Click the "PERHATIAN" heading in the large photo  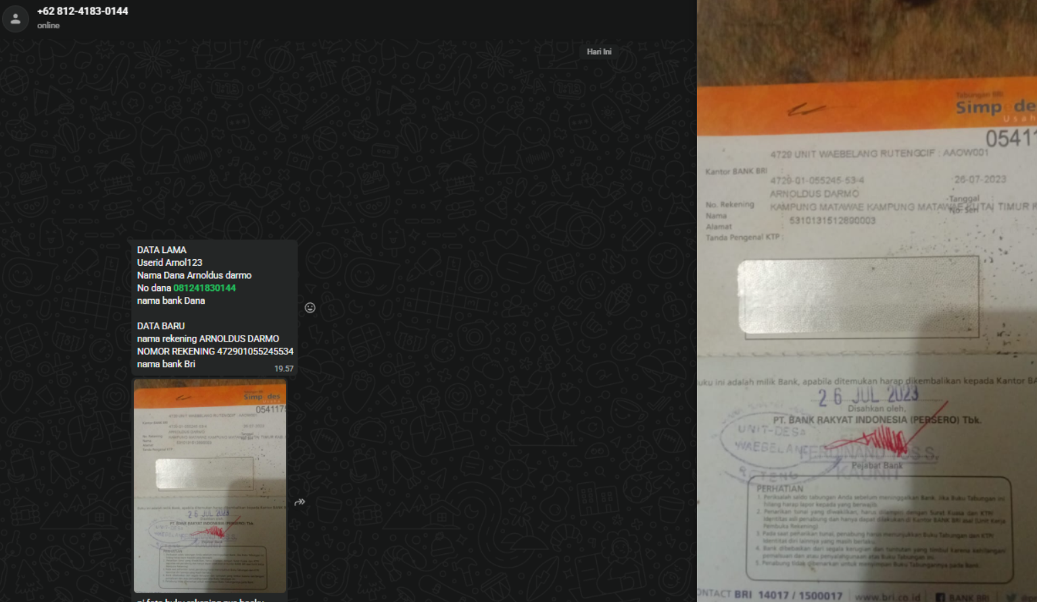click(780, 488)
